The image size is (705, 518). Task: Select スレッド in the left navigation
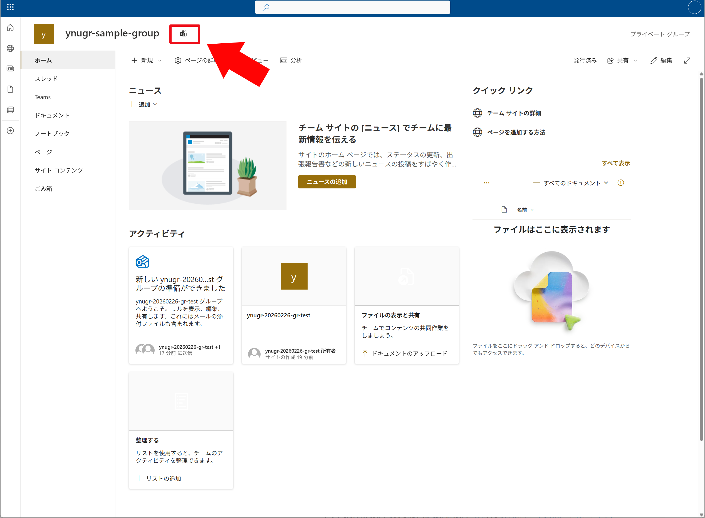click(46, 79)
